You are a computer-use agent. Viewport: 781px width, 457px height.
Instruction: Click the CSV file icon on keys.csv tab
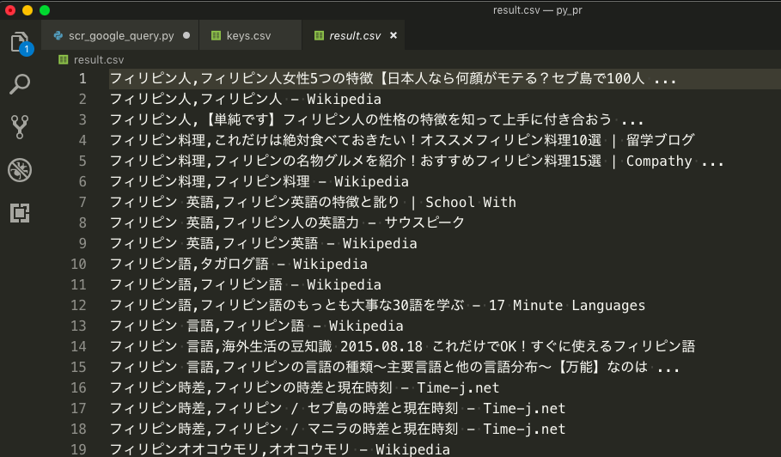(216, 35)
